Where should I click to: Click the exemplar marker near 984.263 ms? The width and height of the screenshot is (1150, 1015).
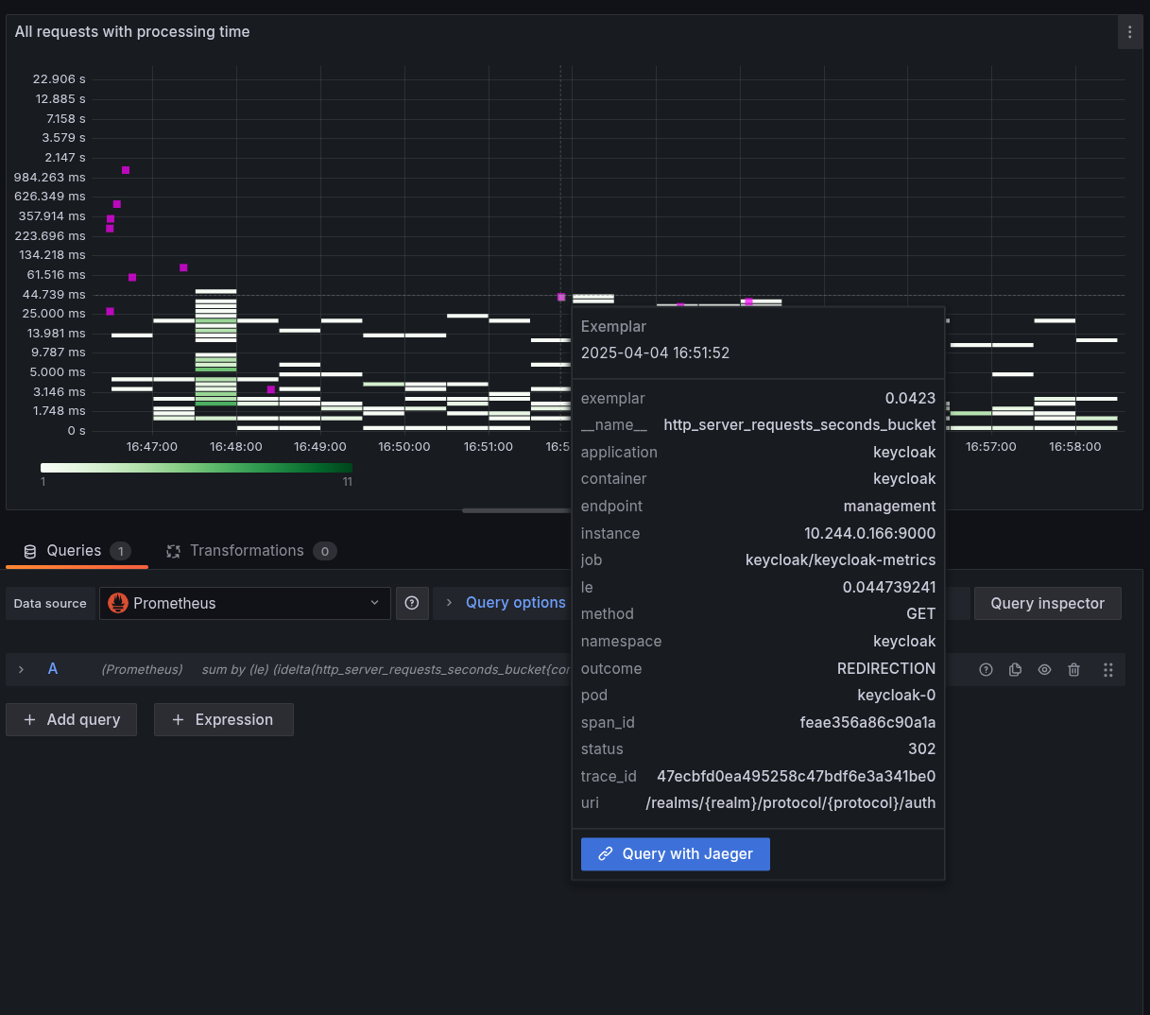coord(126,170)
